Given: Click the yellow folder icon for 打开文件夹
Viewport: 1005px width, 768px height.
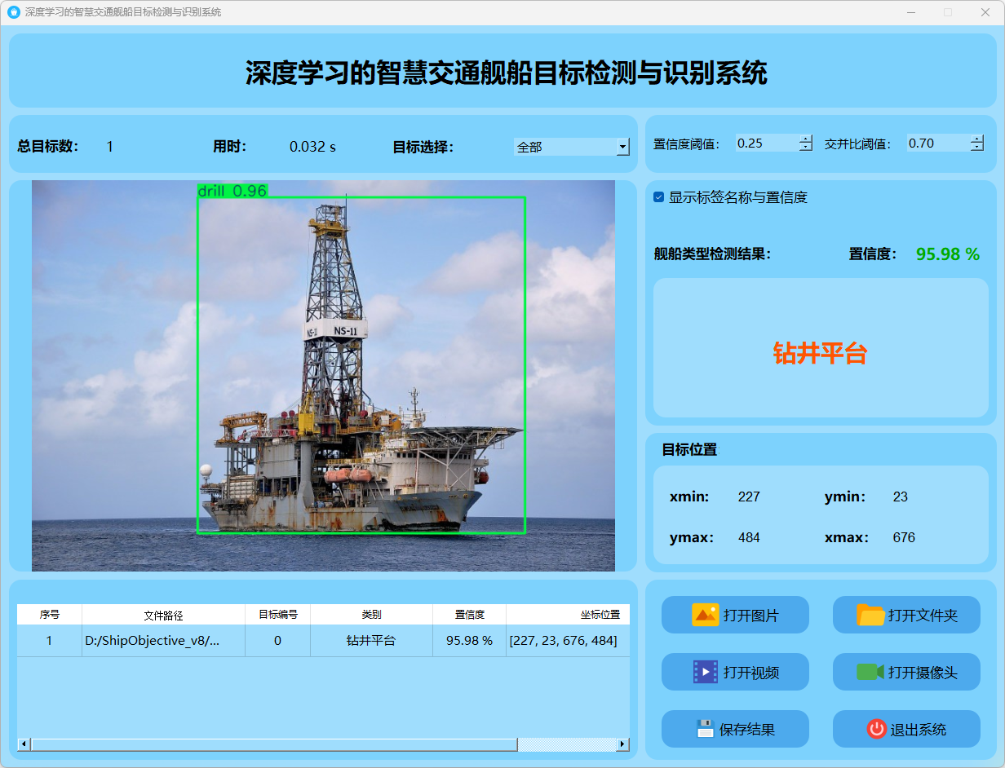Looking at the screenshot, I should click(x=870, y=615).
